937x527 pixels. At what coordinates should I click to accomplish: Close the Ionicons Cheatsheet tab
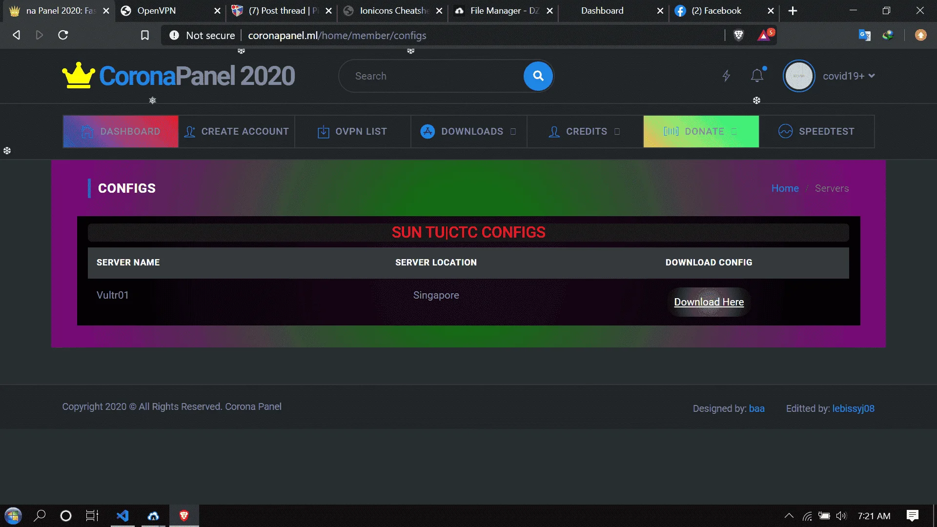coord(439,11)
